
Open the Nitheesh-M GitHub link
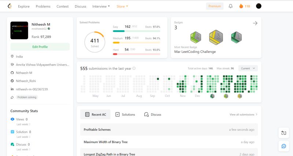click(24, 73)
